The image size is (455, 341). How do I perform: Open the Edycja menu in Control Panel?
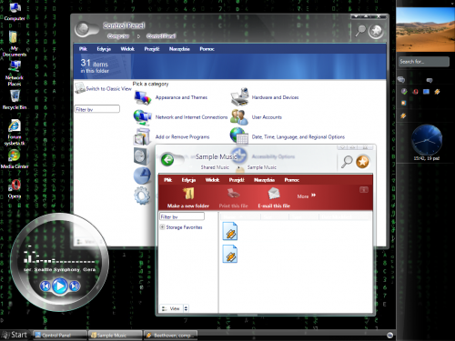104,49
